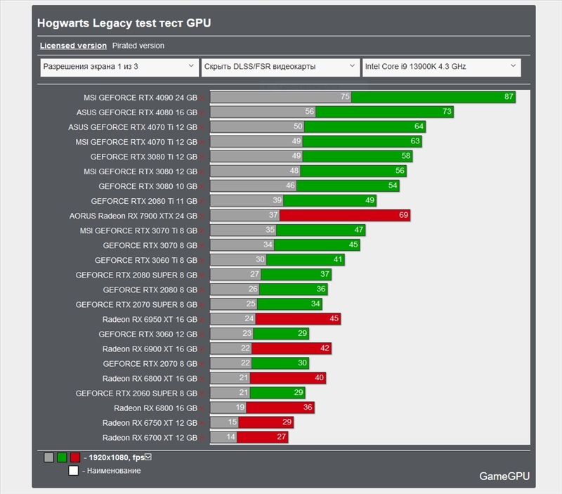Open the screen resolution dropdown
The width and height of the screenshot is (562, 494).
tap(119, 67)
